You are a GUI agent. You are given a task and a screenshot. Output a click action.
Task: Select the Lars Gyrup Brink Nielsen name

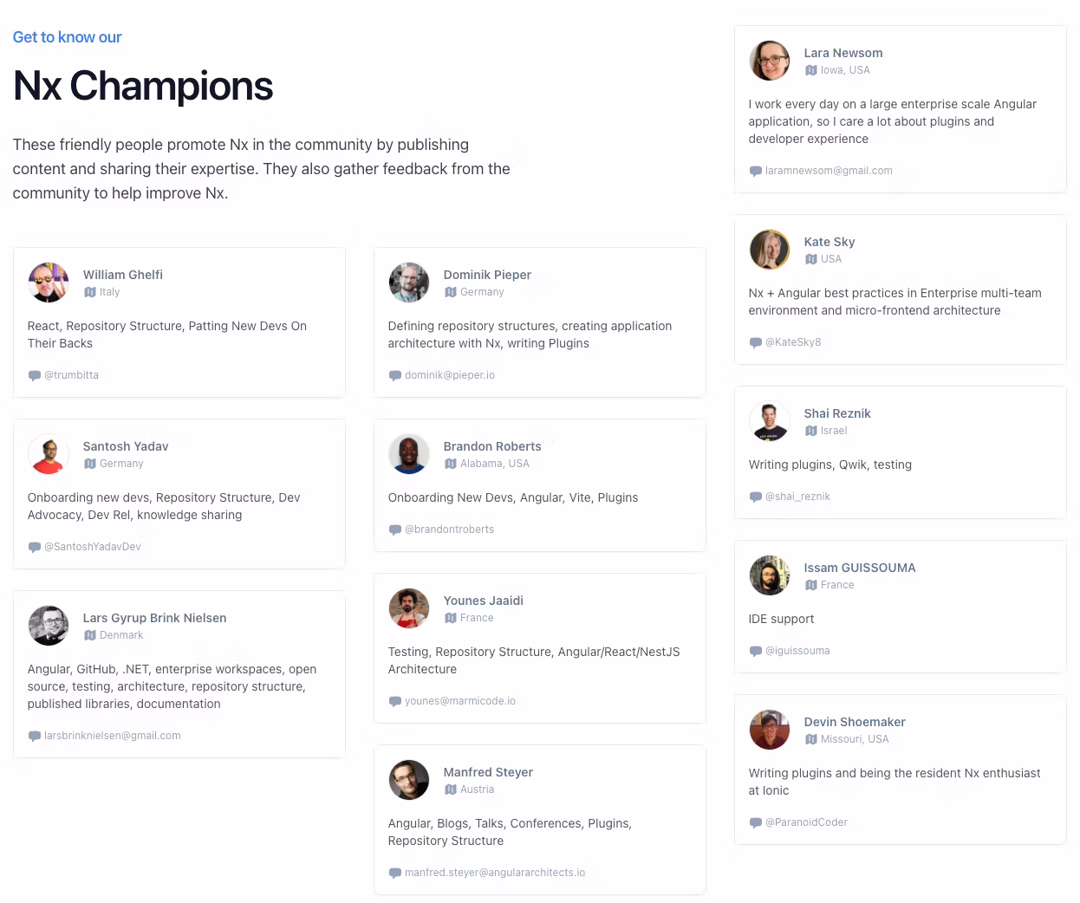point(154,618)
